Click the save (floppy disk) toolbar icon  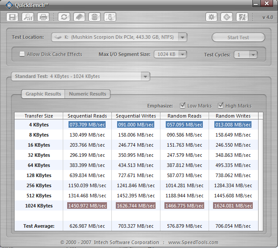tap(13, 17)
